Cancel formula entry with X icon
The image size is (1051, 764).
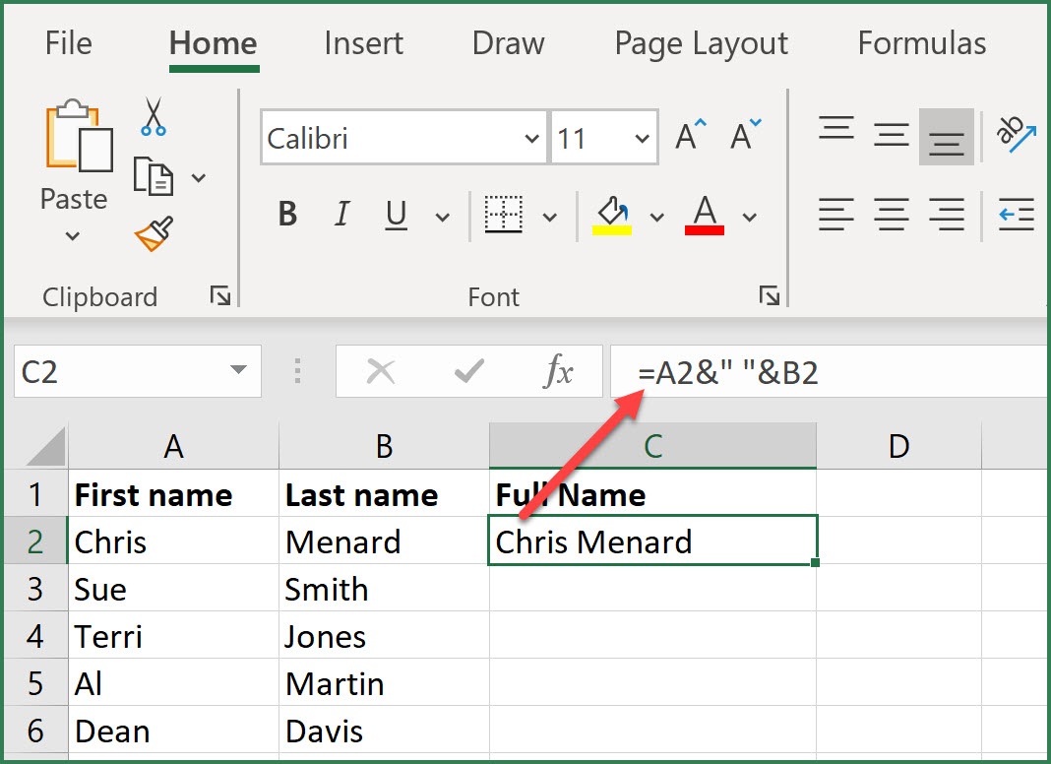click(x=381, y=371)
